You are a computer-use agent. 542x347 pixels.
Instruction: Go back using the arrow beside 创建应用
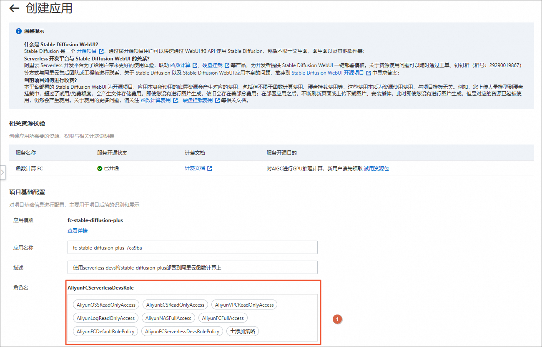(x=14, y=8)
